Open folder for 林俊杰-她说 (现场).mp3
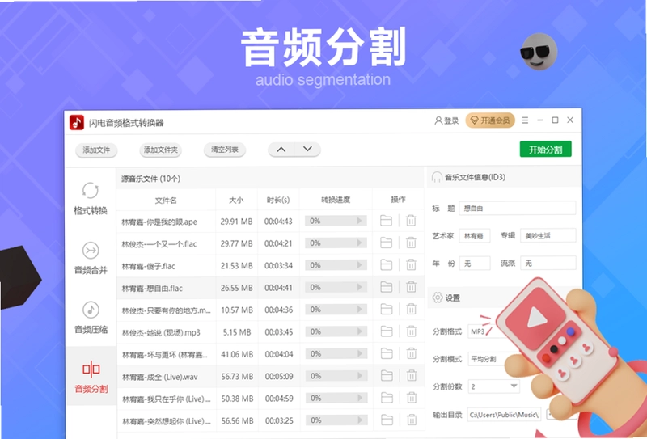647x439 pixels. (387, 331)
